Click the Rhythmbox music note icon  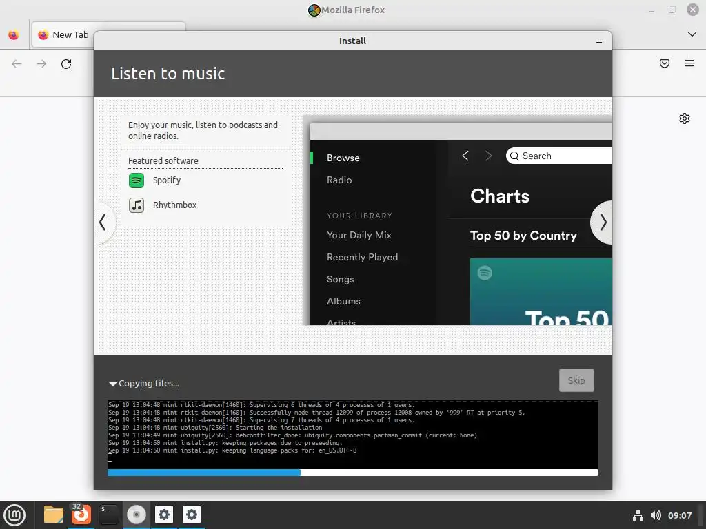(137, 205)
